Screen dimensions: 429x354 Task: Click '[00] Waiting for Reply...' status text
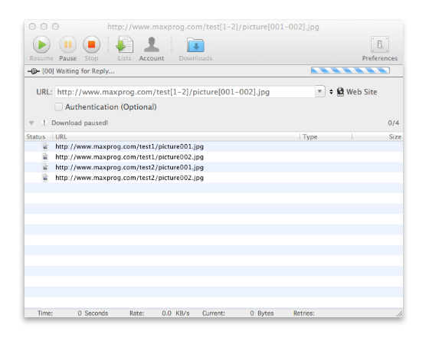pos(78,71)
